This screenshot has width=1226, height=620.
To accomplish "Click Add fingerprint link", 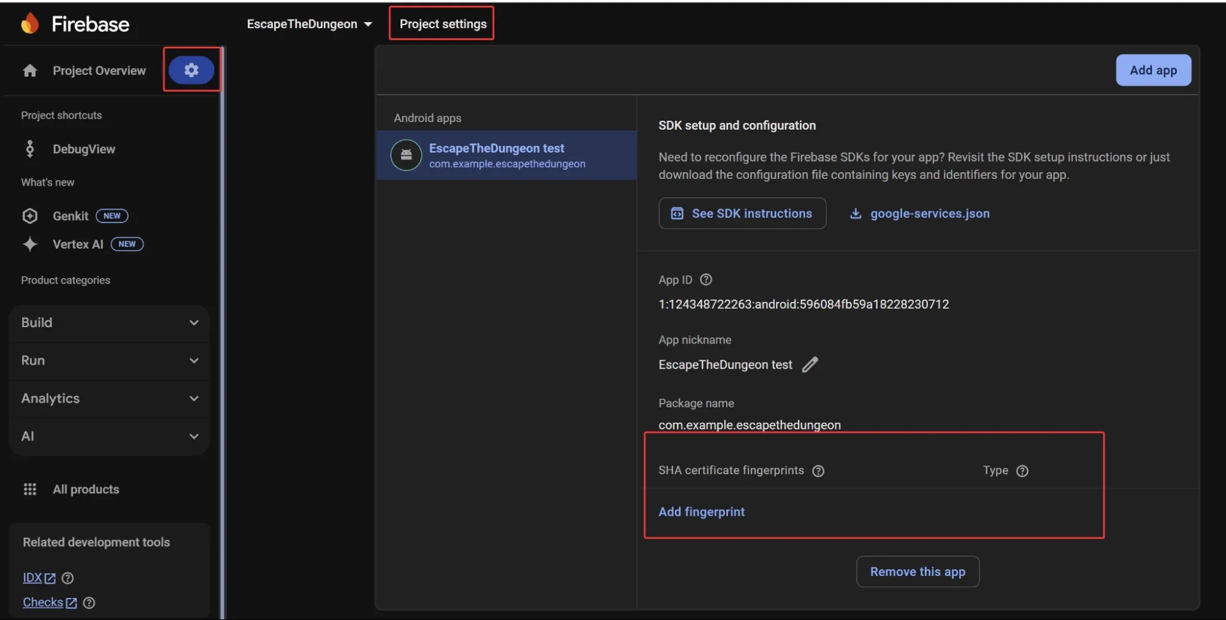I will tap(702, 512).
